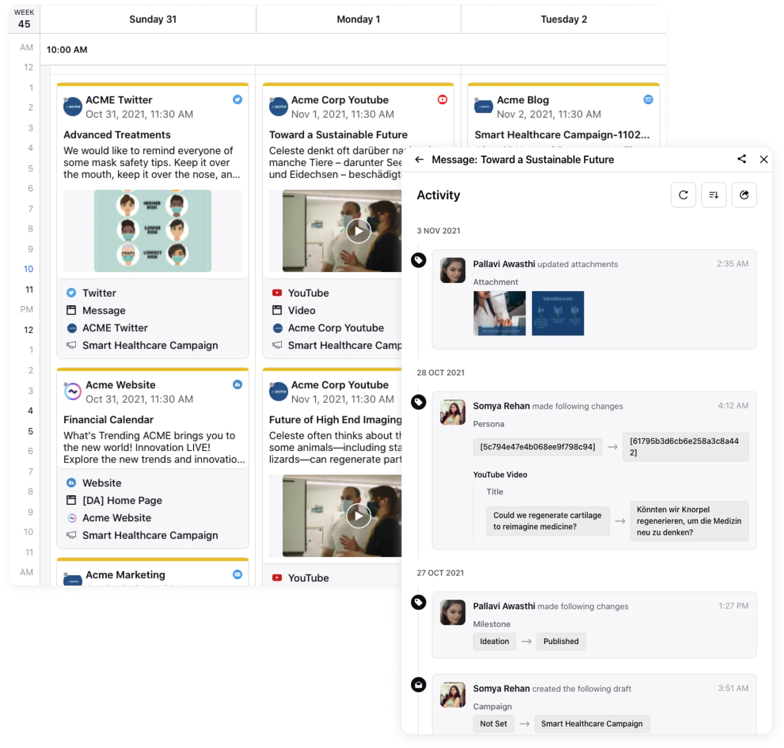Screen dimensions: 784x748
Task: Click the export activity icon
Action: click(744, 195)
